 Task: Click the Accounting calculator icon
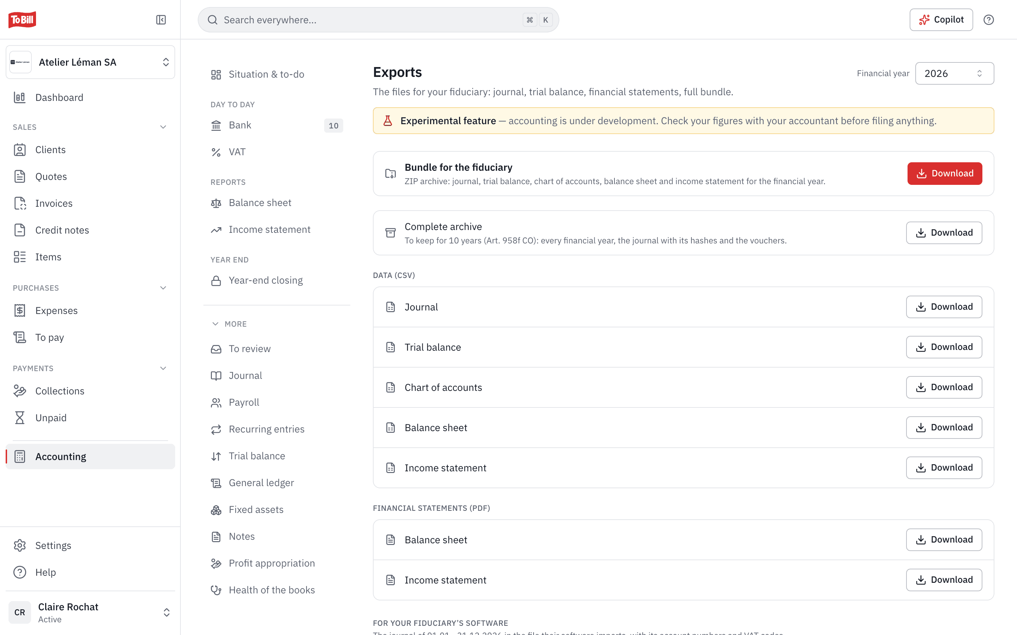20,456
